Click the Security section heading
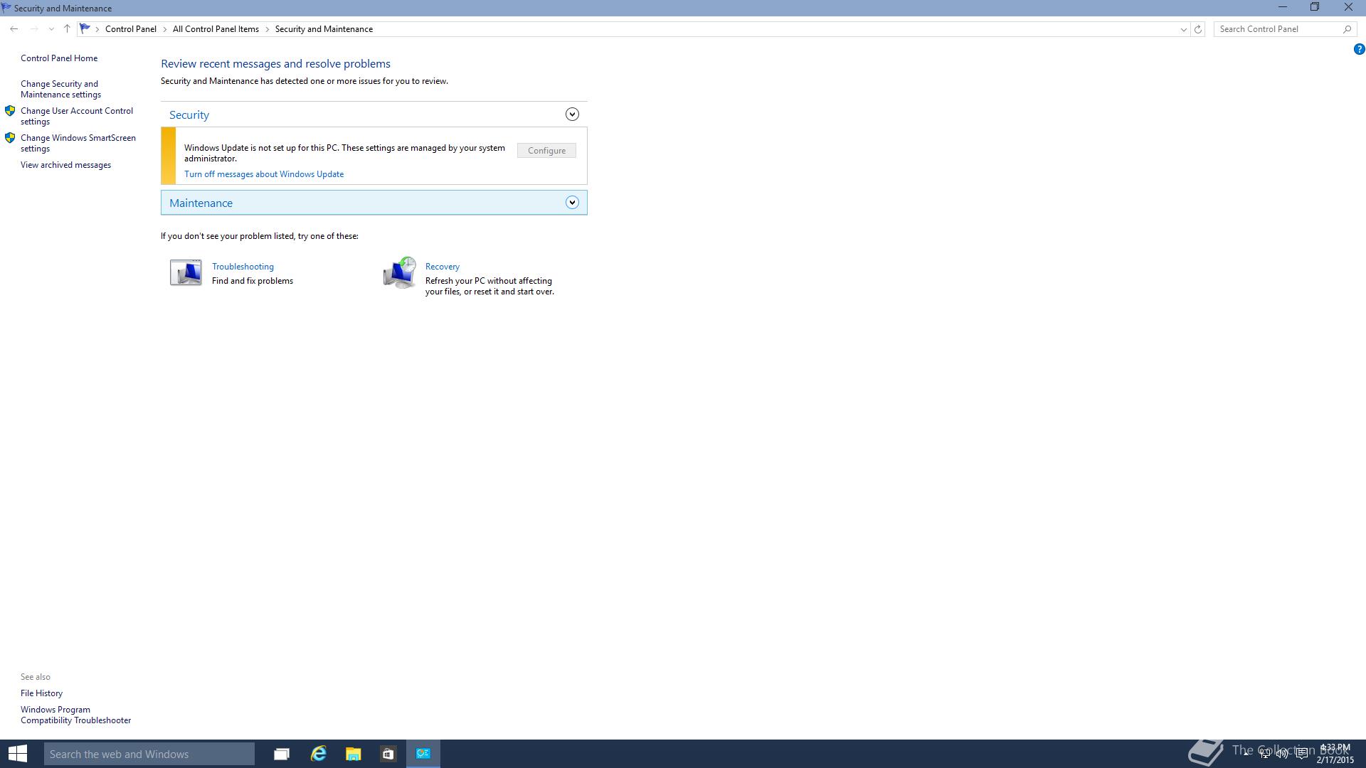 [x=189, y=114]
